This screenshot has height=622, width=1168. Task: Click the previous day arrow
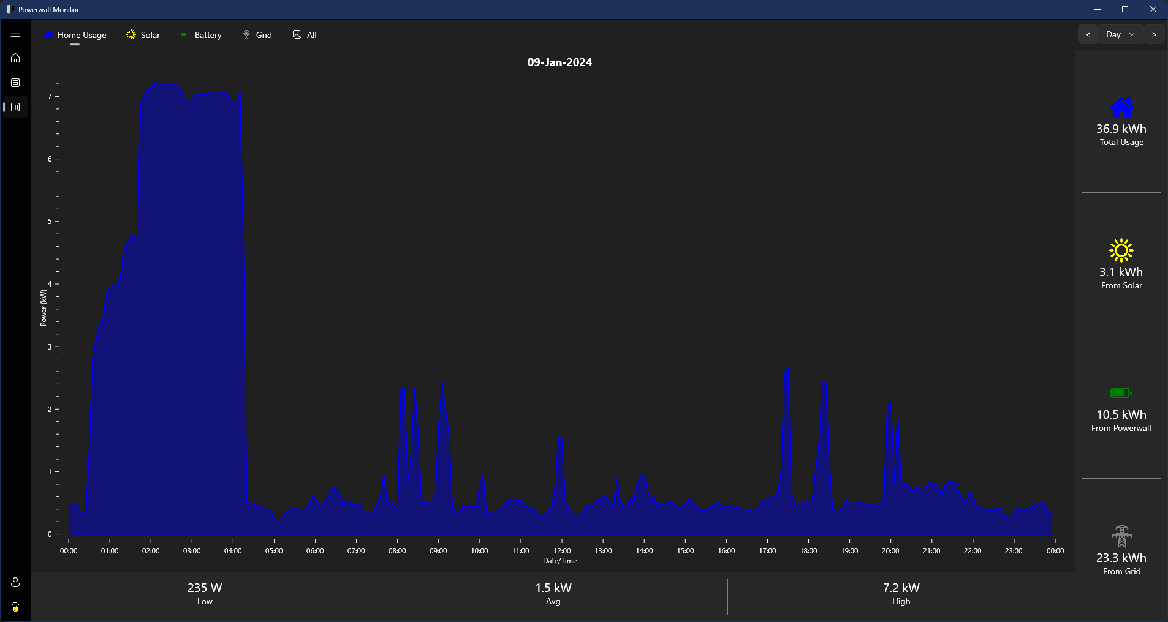coord(1088,34)
